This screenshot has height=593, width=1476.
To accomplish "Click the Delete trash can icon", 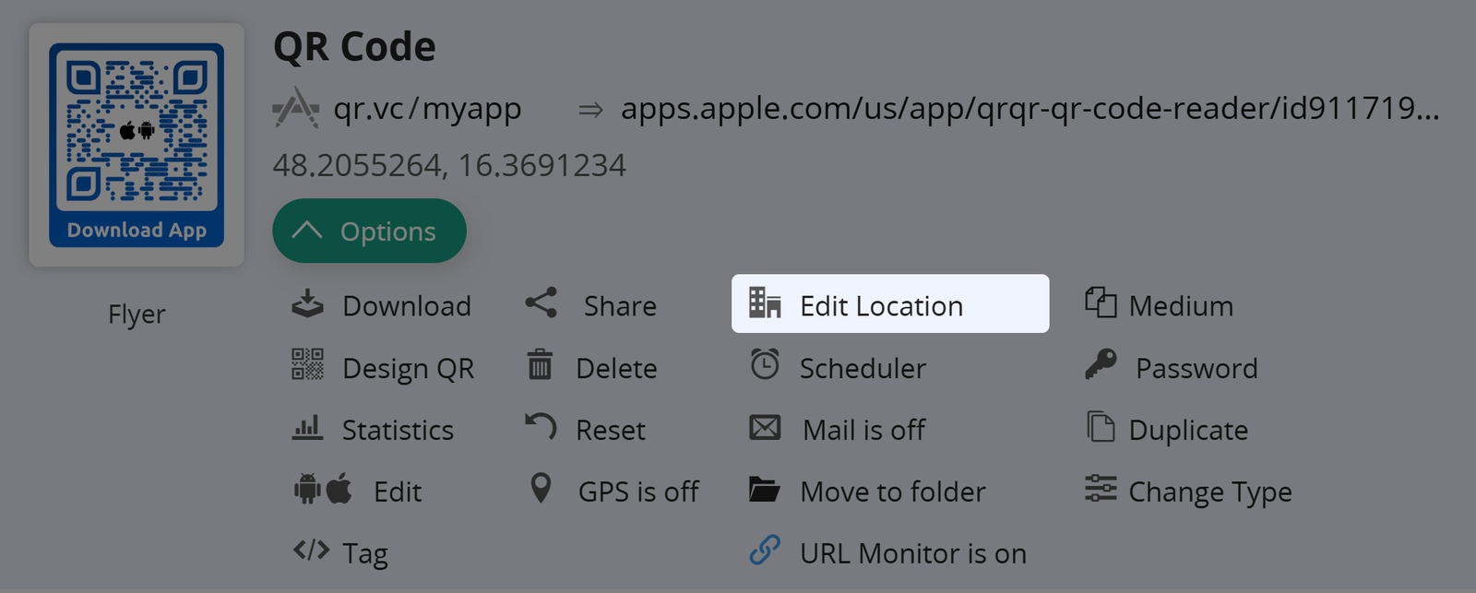I will point(540,365).
